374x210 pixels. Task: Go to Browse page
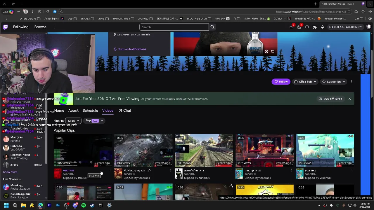point(40,27)
